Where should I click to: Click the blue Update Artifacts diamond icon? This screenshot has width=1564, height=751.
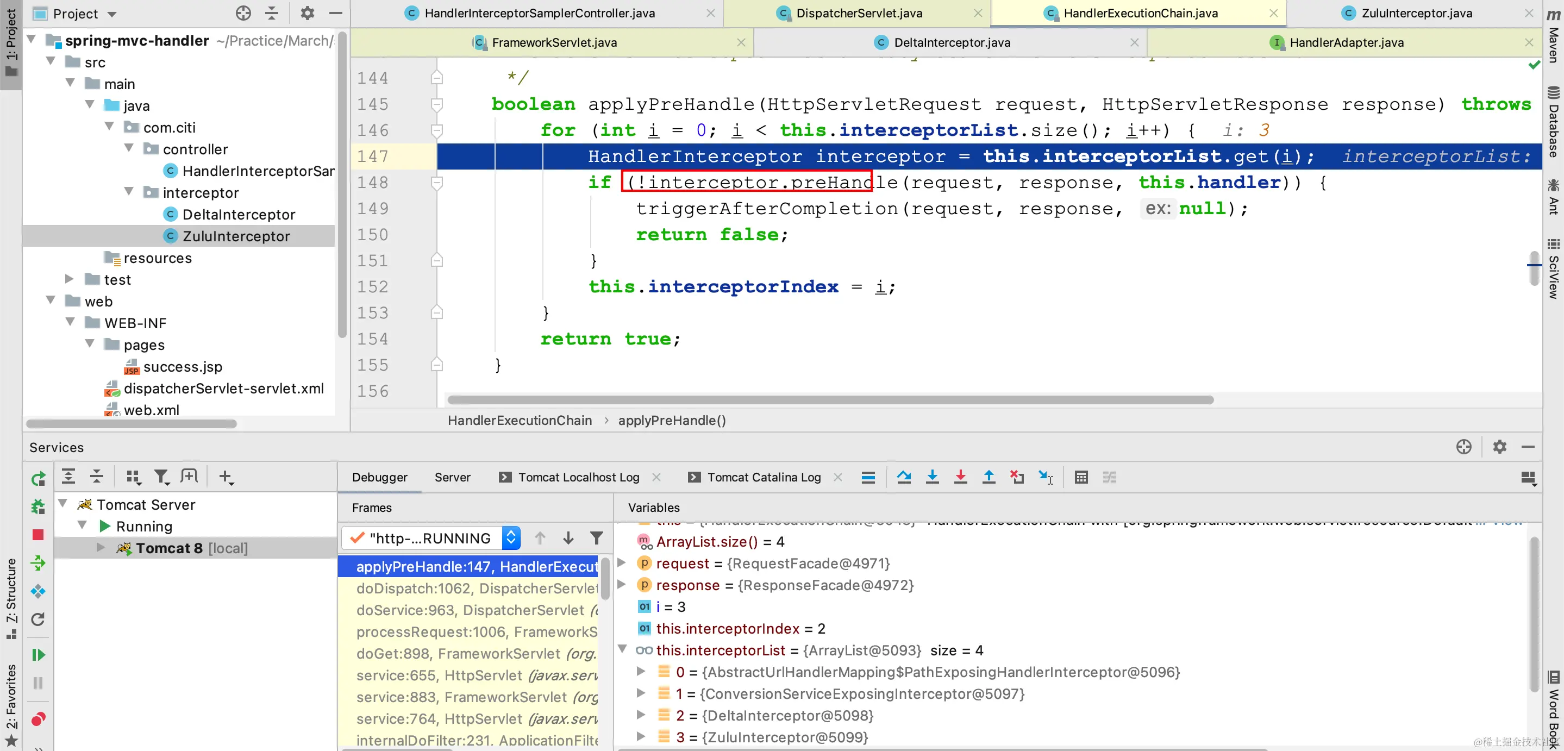point(37,591)
